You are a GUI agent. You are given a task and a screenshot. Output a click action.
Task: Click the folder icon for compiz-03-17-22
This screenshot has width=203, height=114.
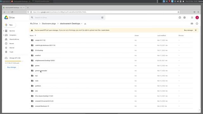pyautogui.click(x=32, y=40)
